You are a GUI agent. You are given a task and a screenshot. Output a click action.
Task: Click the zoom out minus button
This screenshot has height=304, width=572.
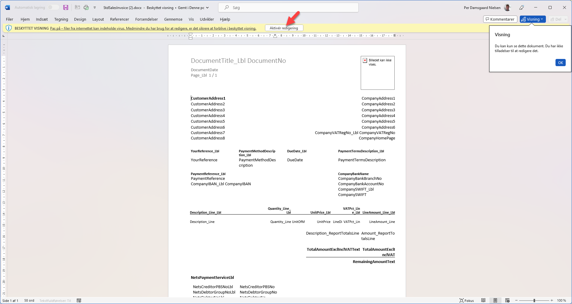click(x=516, y=300)
